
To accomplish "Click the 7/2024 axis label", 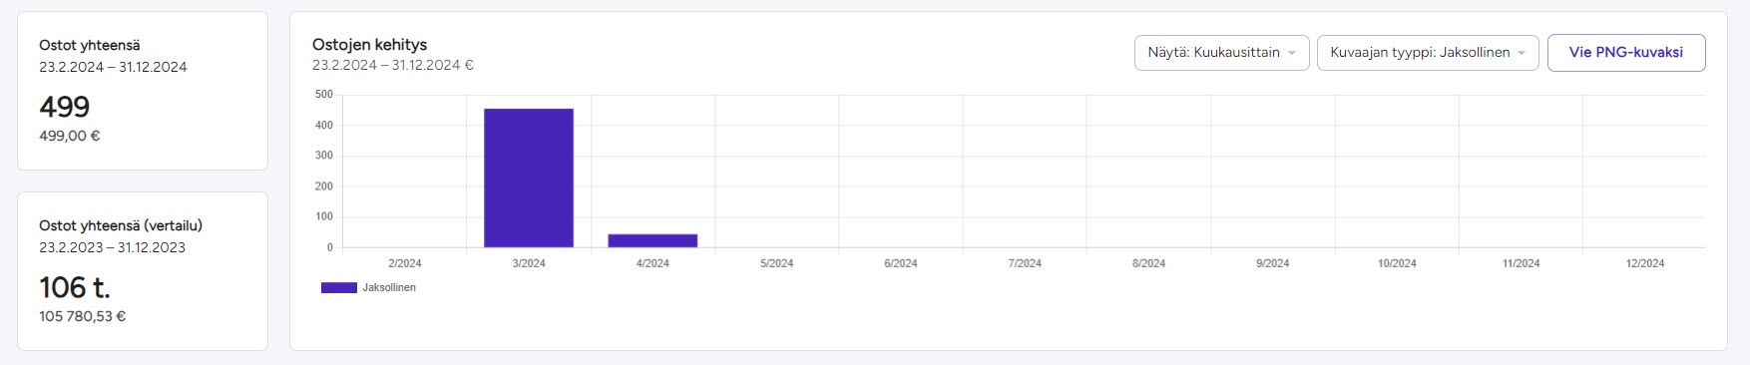I will click(1025, 263).
